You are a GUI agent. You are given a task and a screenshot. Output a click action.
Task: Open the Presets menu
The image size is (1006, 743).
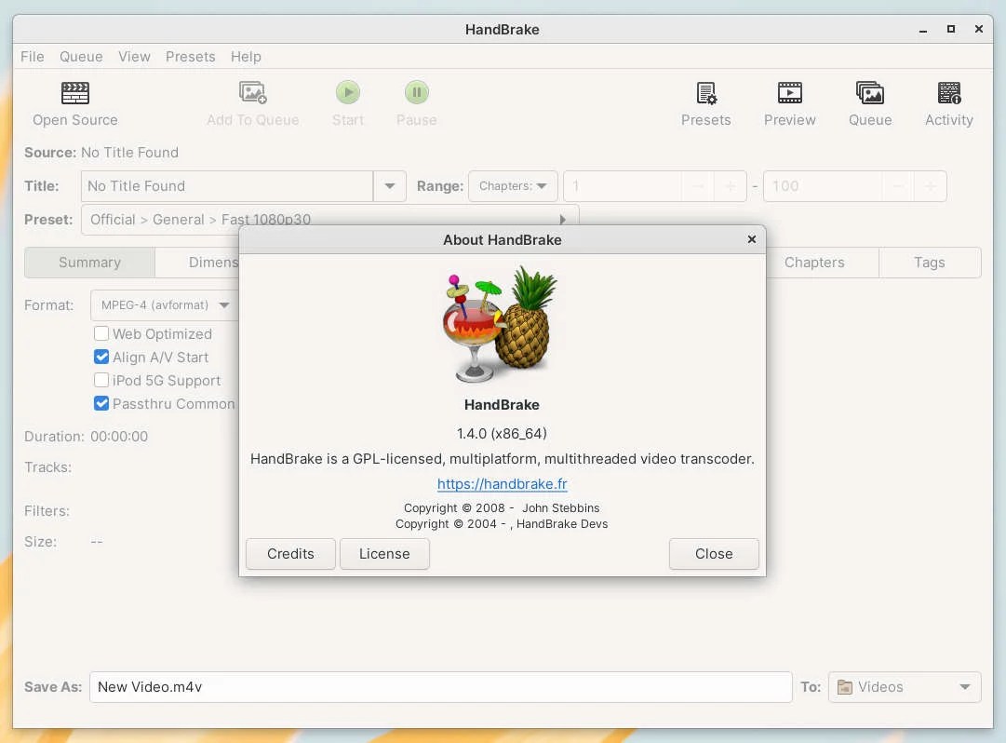191,57
